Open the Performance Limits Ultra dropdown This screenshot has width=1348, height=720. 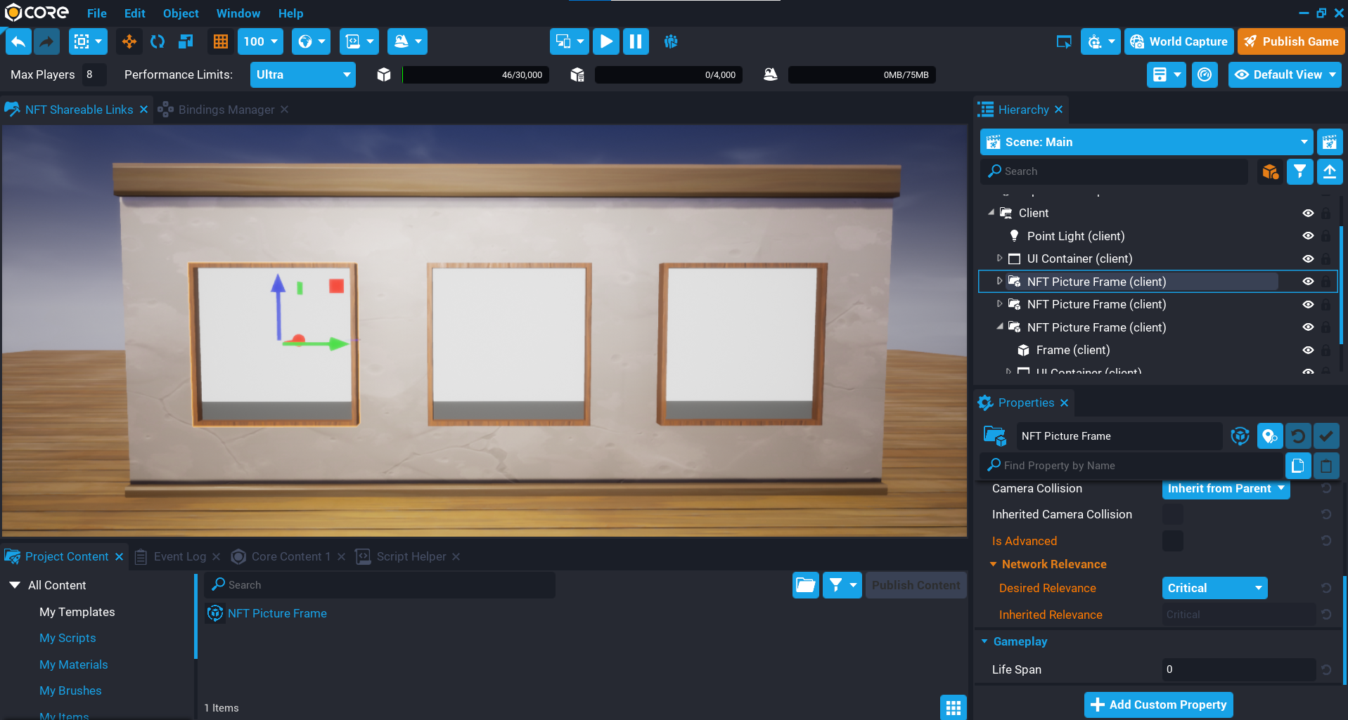point(302,74)
